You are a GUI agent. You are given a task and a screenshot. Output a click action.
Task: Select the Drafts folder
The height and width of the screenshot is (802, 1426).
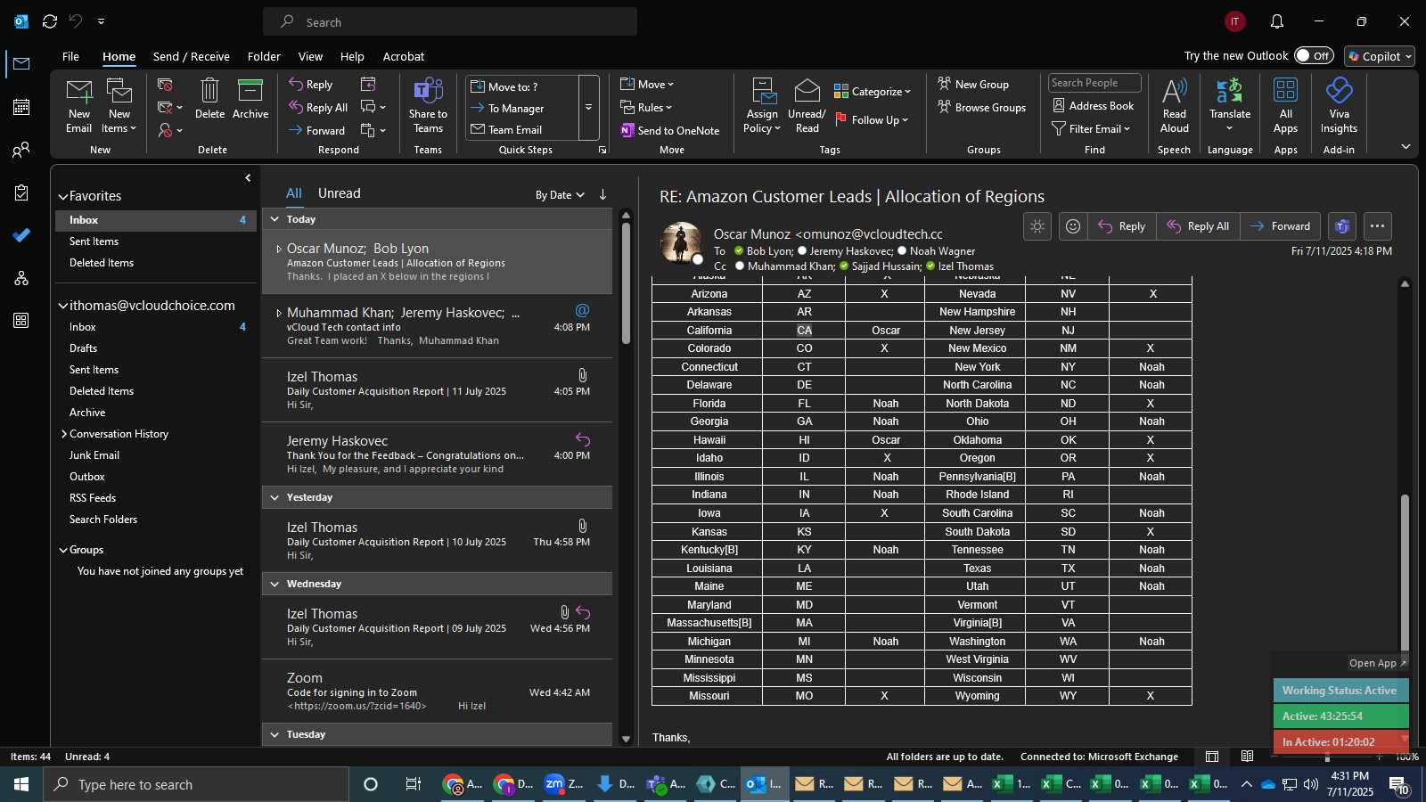click(x=84, y=348)
